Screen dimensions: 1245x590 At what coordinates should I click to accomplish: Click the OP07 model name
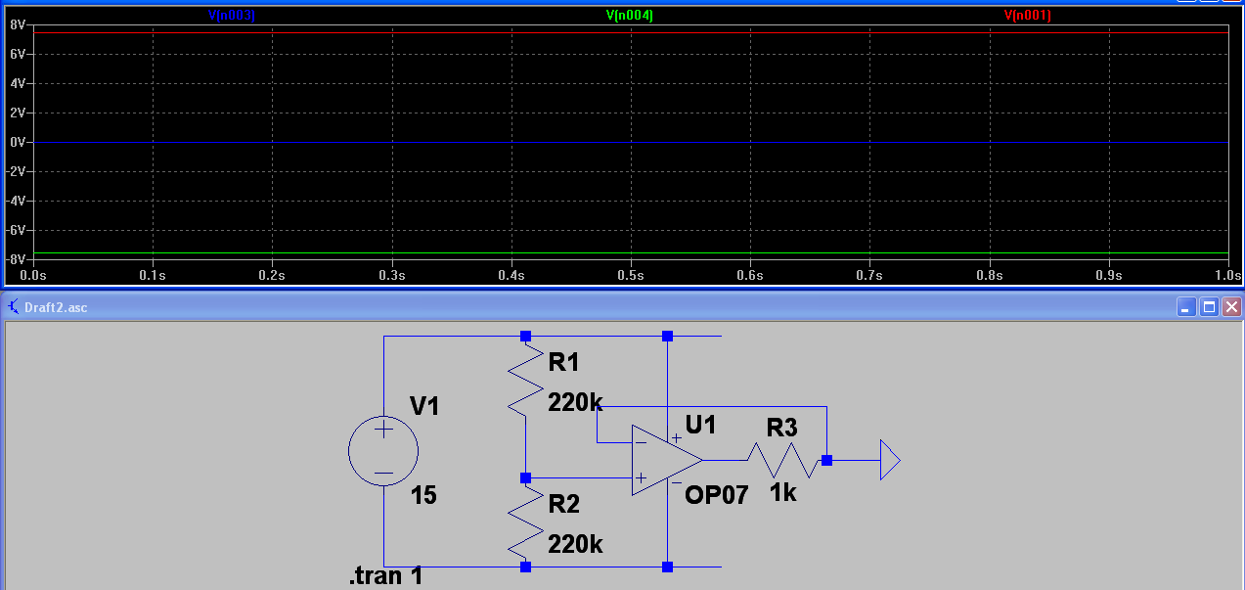click(x=717, y=495)
